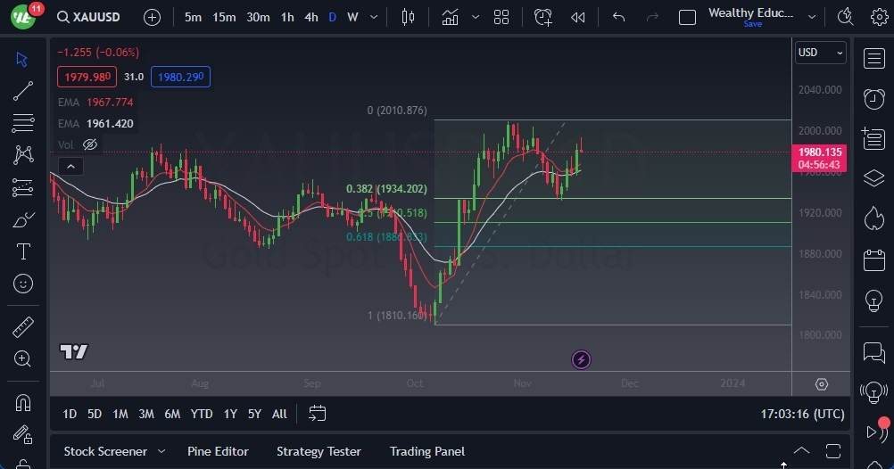
Task: Open the watchlist panel icon
Action: [x=873, y=59]
